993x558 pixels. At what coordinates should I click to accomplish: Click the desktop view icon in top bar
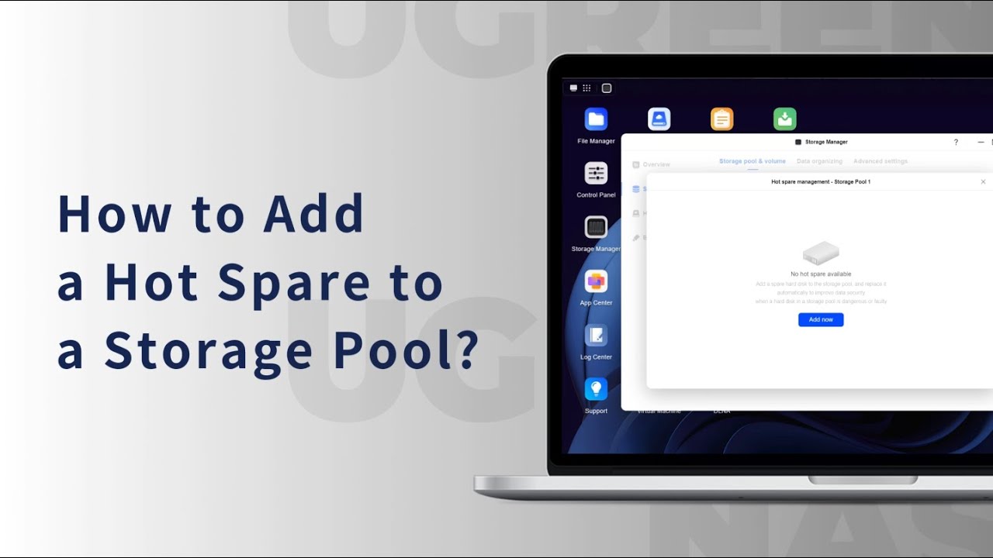click(x=573, y=88)
